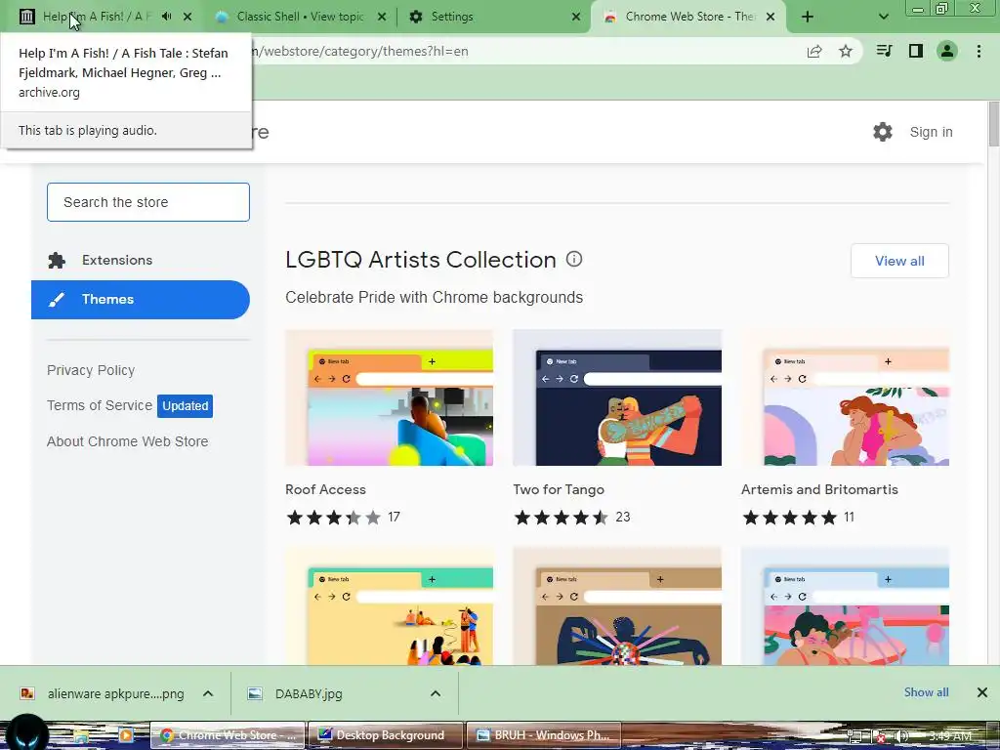This screenshot has width=1000, height=750.
Task: Open the Alienware start button
Action: 24,734
